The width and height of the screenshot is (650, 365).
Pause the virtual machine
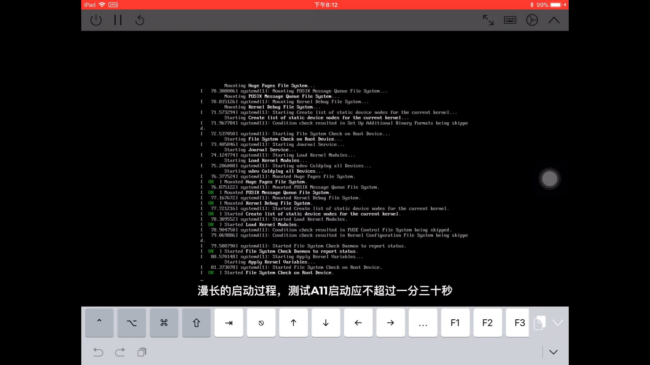pyautogui.click(x=118, y=20)
